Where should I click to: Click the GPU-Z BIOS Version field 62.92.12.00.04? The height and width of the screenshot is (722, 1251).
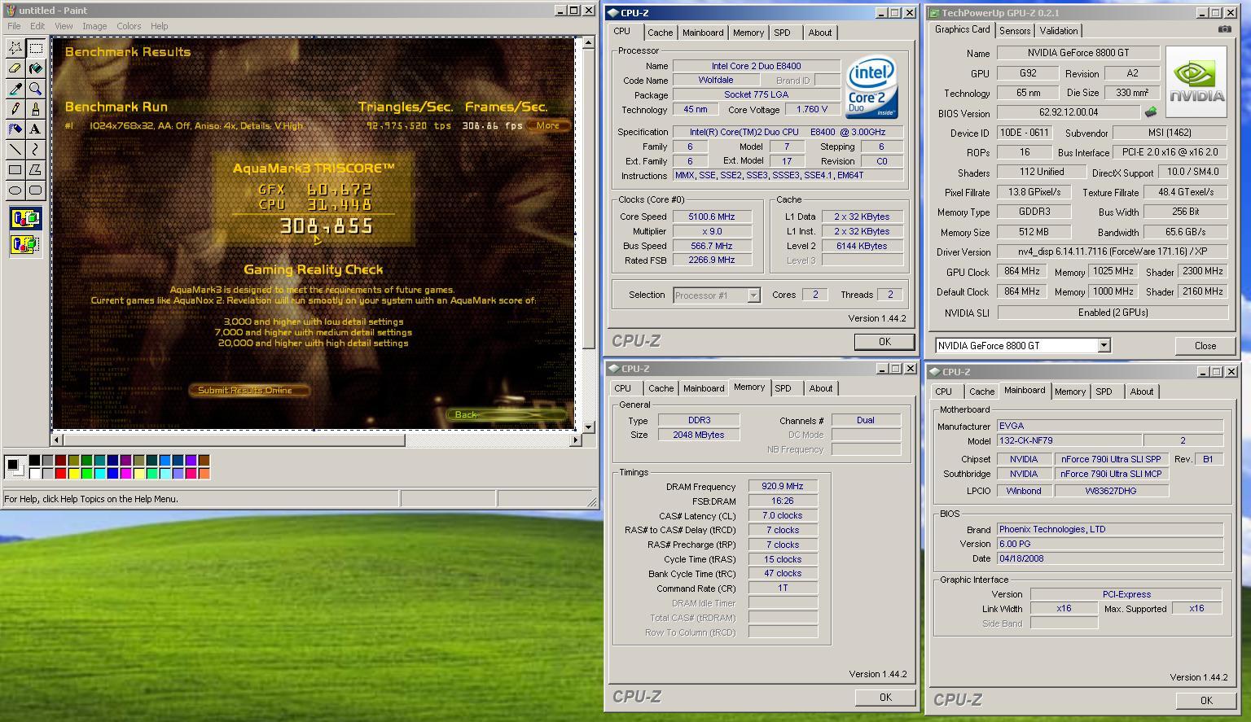(1069, 112)
